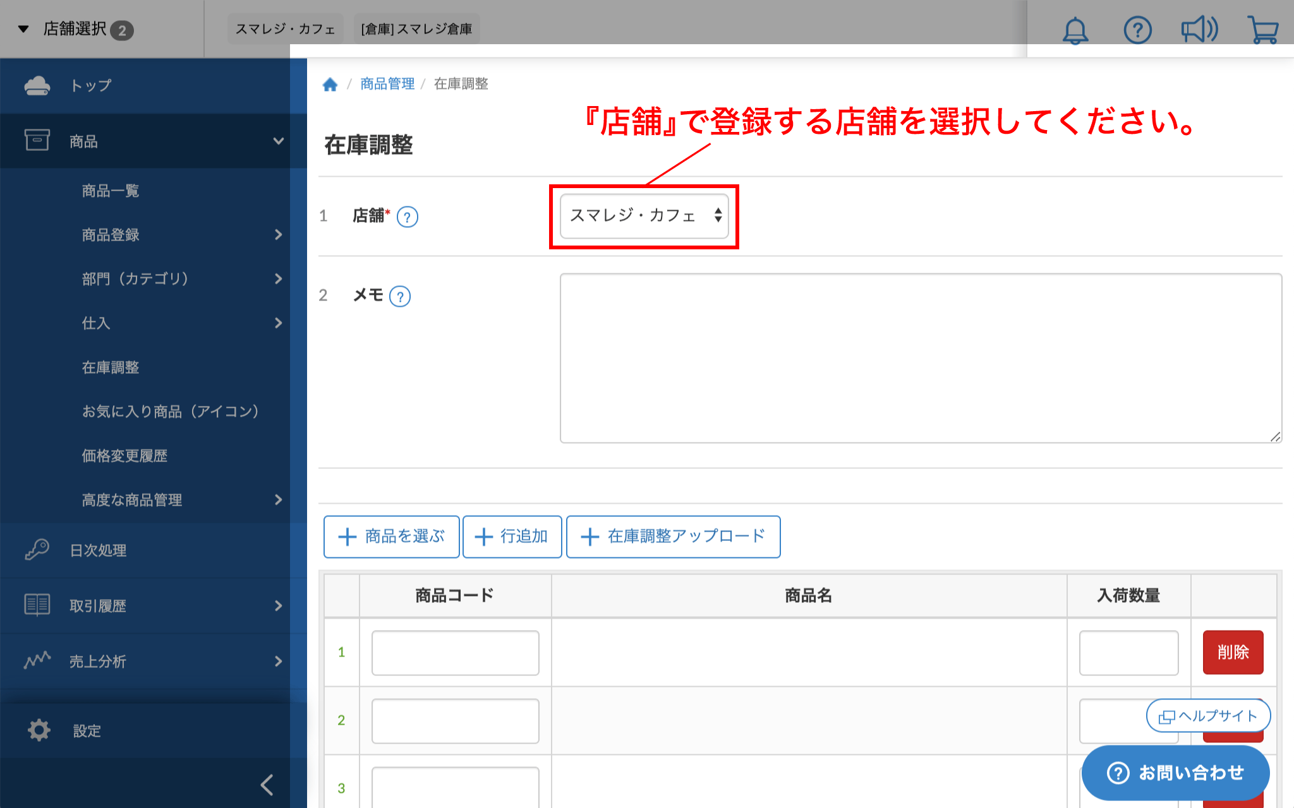Screen dimensions: 1294x808
Task: Open the announcements megaphone icon
Action: (x=1199, y=30)
